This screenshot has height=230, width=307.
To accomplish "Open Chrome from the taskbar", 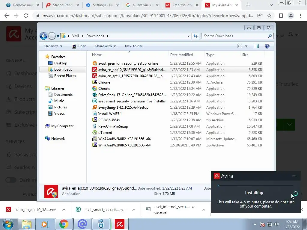I will pos(64,224).
